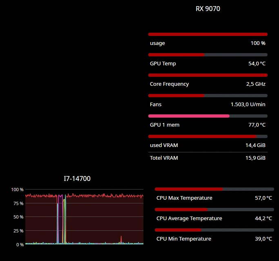Screen dimensions: 279x261
Task: Click the 44,2 °C value
Action: 263,218
